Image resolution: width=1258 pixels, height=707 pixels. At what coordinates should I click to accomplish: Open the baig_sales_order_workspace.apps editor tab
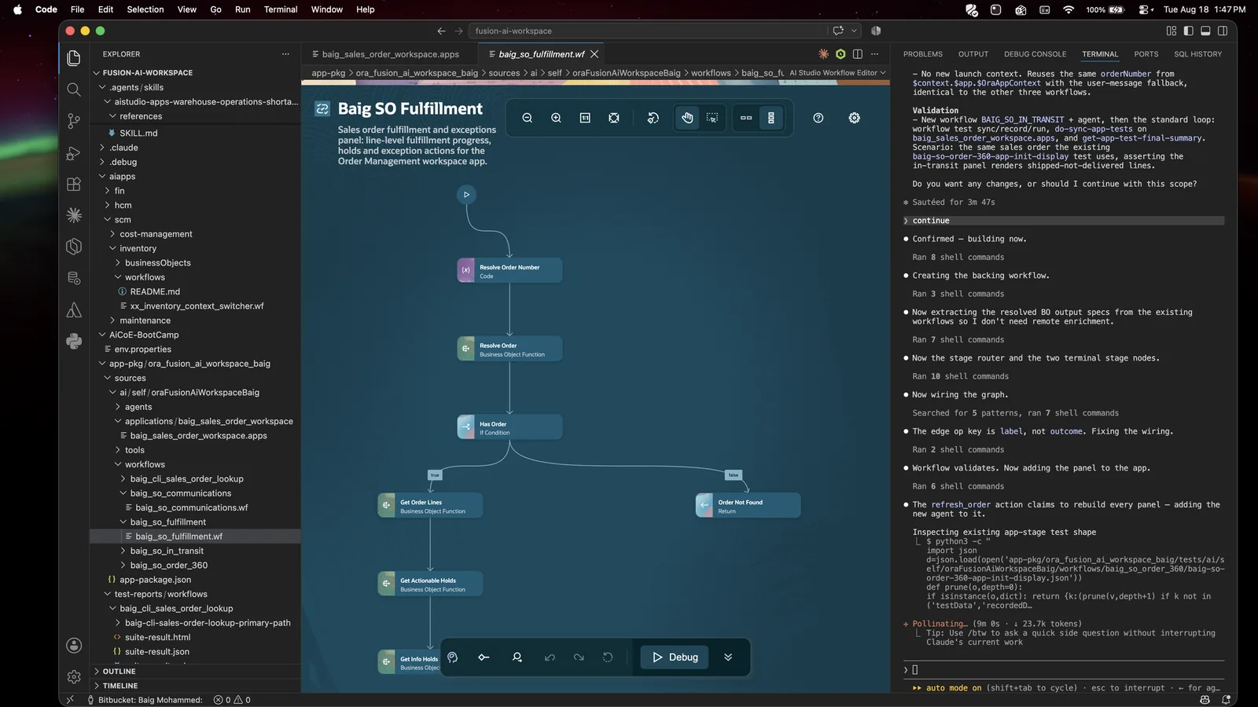[x=390, y=54]
